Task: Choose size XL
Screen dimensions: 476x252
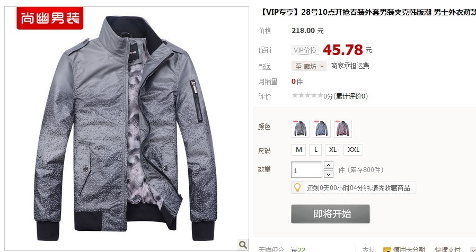Action: [x=333, y=150]
